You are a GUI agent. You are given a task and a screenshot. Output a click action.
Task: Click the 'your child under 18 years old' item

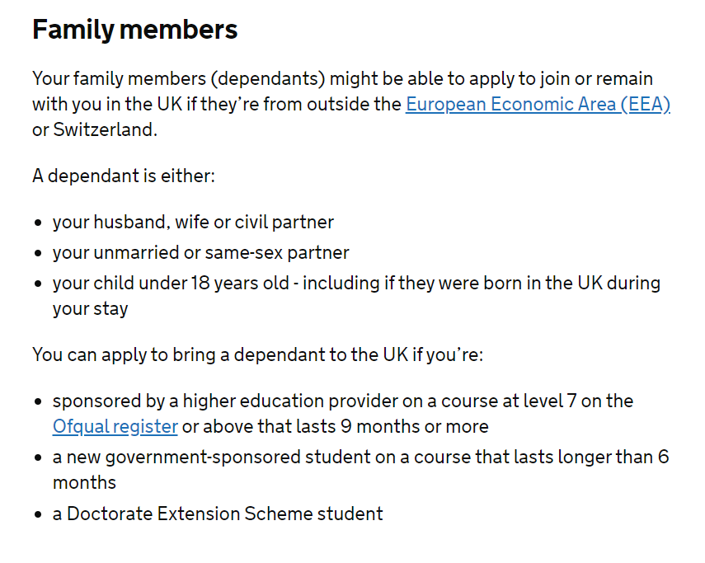(x=171, y=284)
